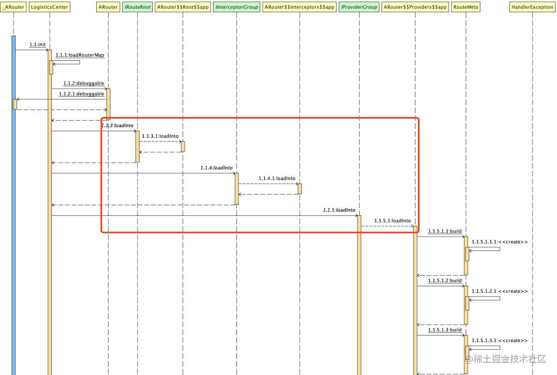Click the "1.1:init" message label
The width and height of the screenshot is (557, 375).
tap(38, 45)
